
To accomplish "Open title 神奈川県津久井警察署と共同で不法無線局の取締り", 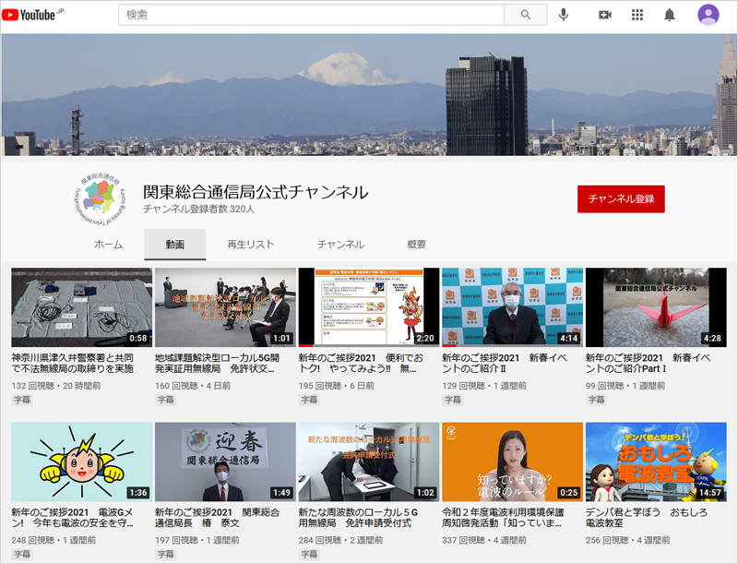I will tap(73, 363).
